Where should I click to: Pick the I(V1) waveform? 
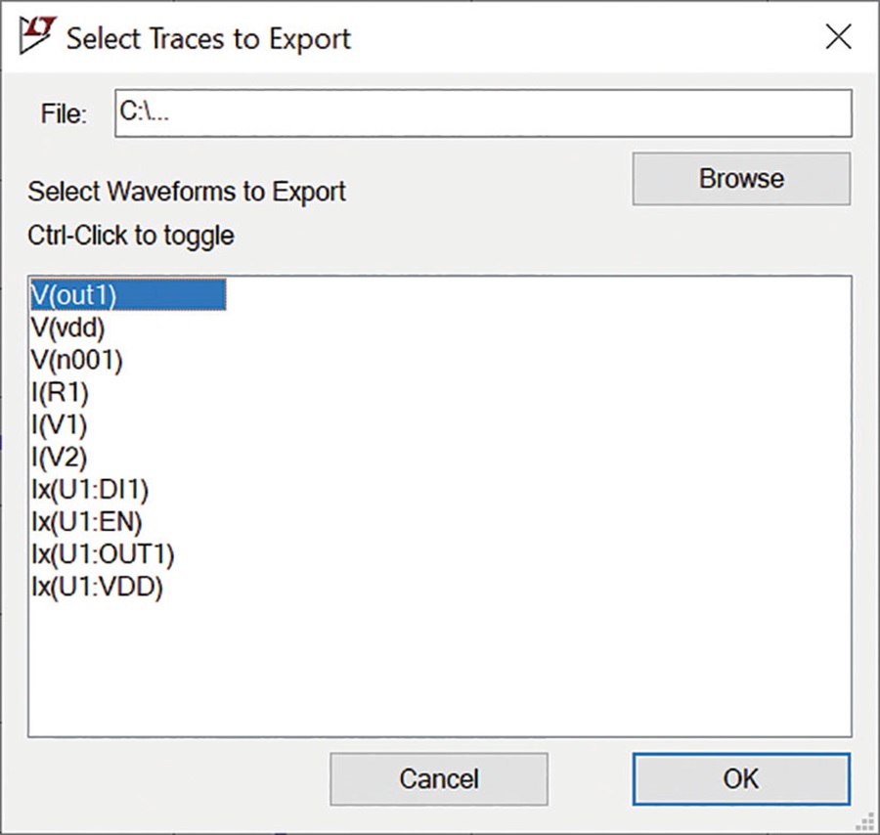[59, 424]
